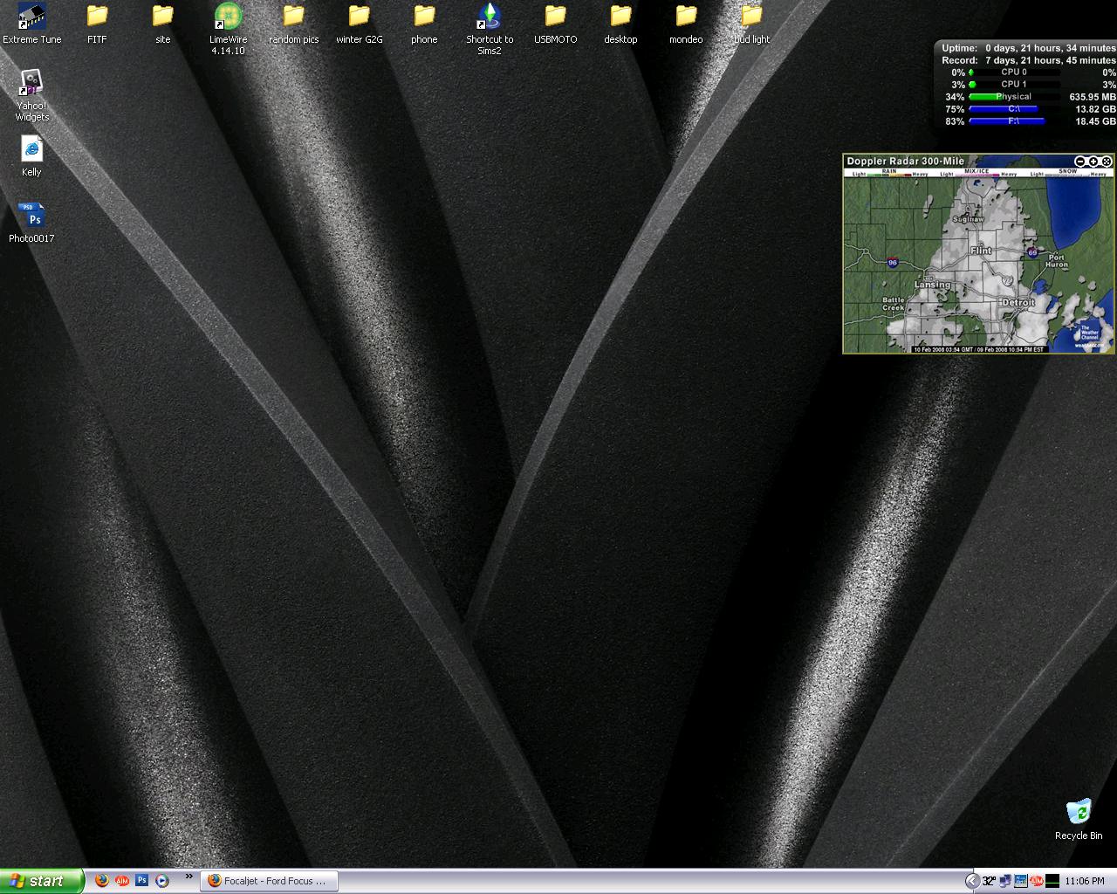The height and width of the screenshot is (894, 1117).
Task: Select the bud light folder
Action: [x=751, y=24]
